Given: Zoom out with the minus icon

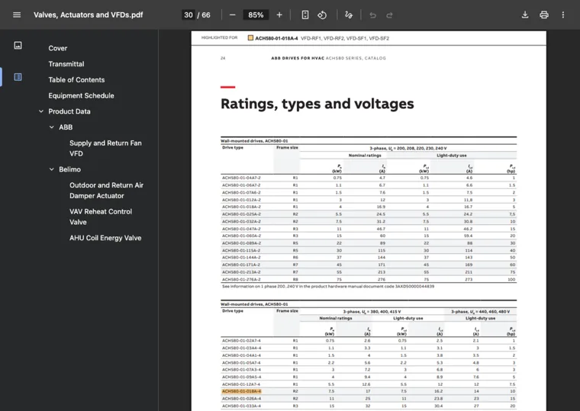Looking at the screenshot, I should (232, 14).
